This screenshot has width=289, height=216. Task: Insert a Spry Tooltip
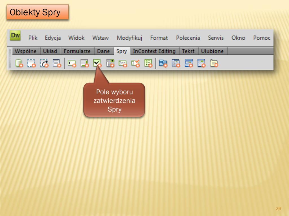point(214,63)
